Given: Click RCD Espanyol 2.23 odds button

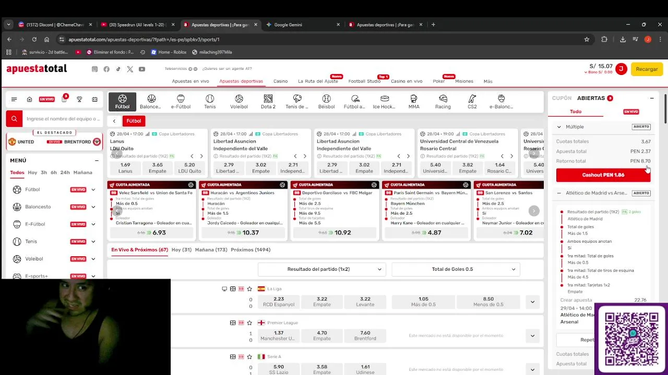Looking at the screenshot, I should coord(279,302).
